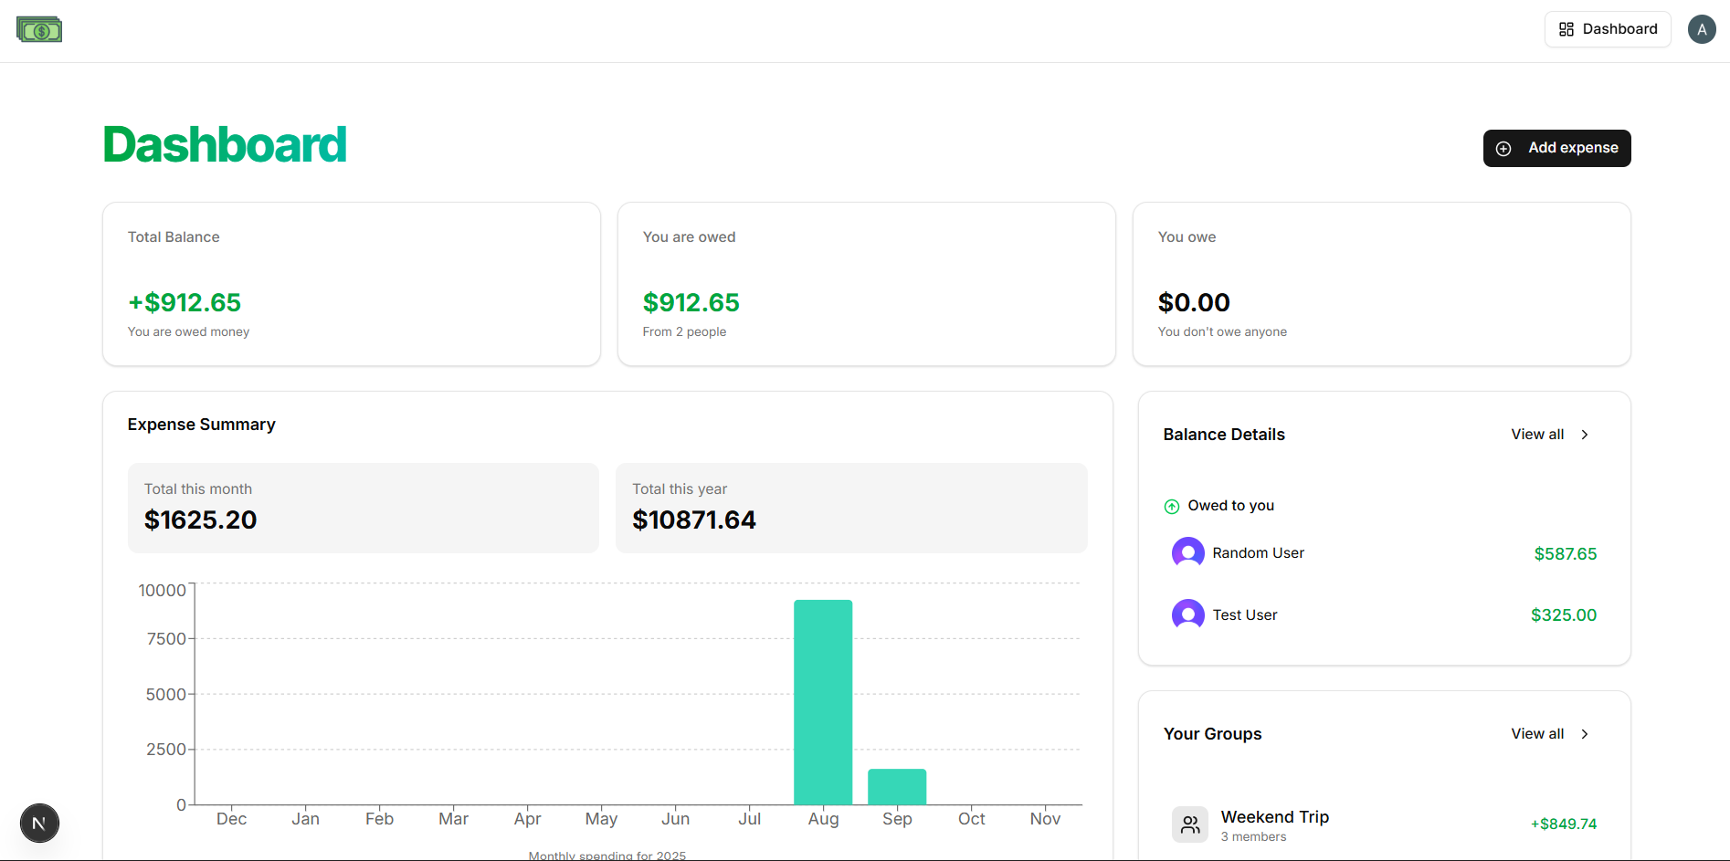Click Random User's purple avatar

[x=1187, y=552]
